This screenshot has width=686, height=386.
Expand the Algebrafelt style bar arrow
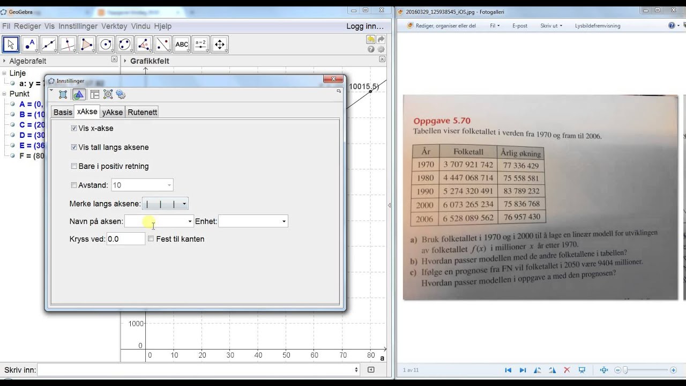[x=4, y=61]
